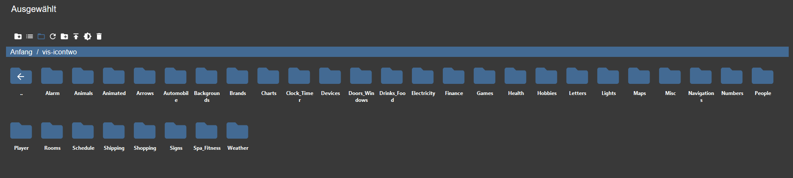Open the Misc folder
This screenshot has width=793, height=178.
(x=670, y=76)
